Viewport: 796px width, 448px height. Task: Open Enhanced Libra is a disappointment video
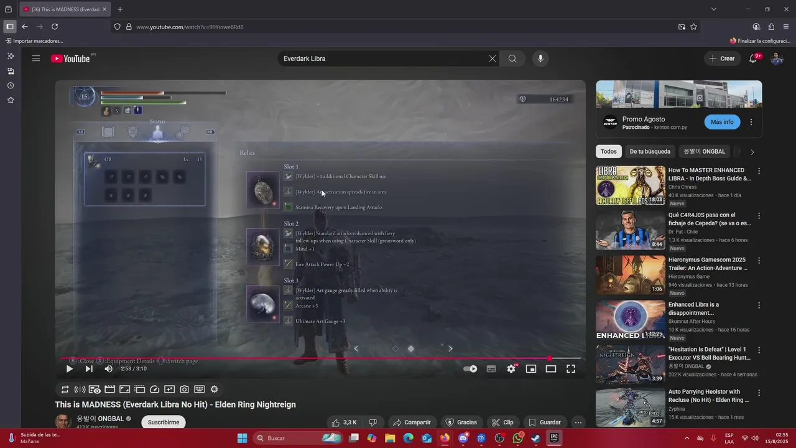[631, 320]
